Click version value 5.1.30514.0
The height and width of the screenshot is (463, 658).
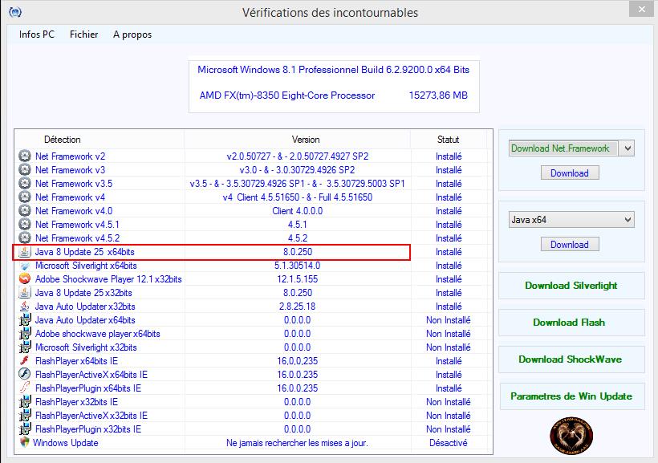pos(297,266)
